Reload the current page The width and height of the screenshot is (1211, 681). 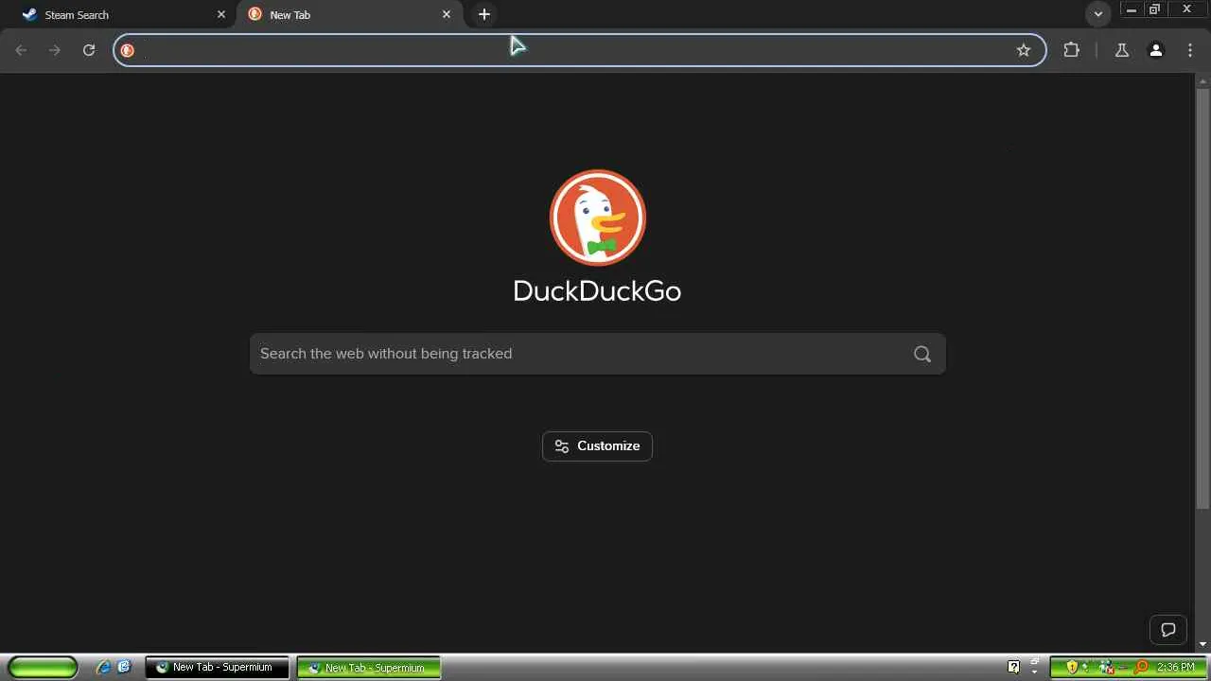(89, 50)
